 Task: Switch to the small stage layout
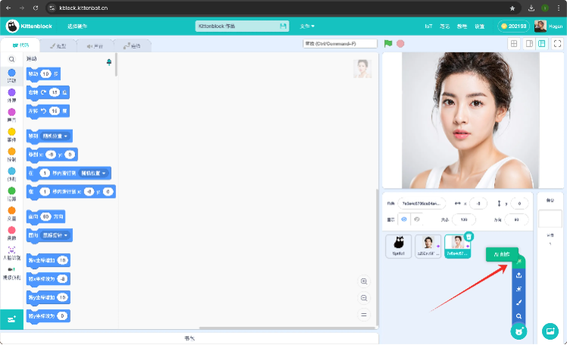click(x=528, y=44)
